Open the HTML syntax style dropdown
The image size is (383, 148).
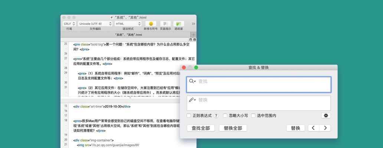click(x=128, y=24)
